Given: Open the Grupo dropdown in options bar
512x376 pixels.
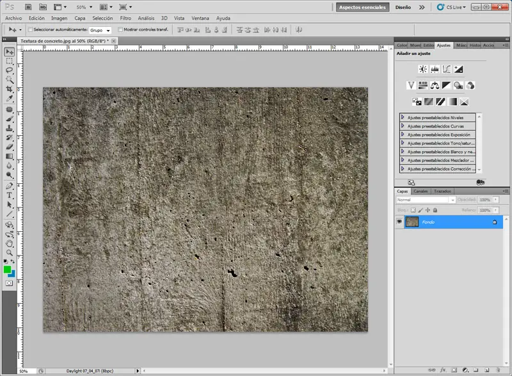Looking at the screenshot, I should (x=100, y=30).
